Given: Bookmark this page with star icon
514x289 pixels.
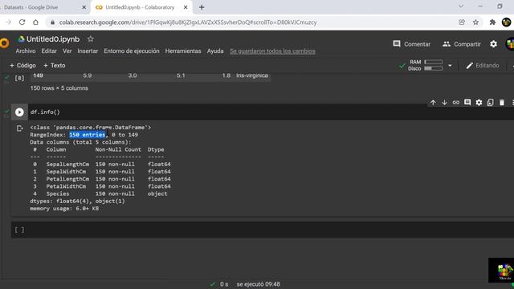Looking at the screenshot, I should click(475, 22).
